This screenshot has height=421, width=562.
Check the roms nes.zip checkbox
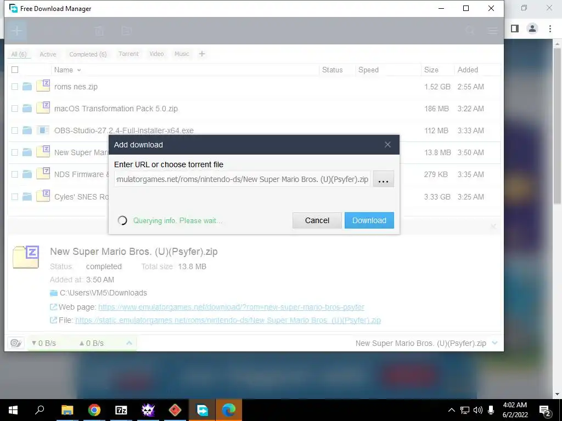coord(15,86)
